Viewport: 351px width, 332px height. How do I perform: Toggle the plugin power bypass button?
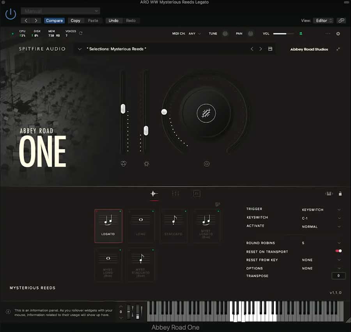tap(11, 14)
